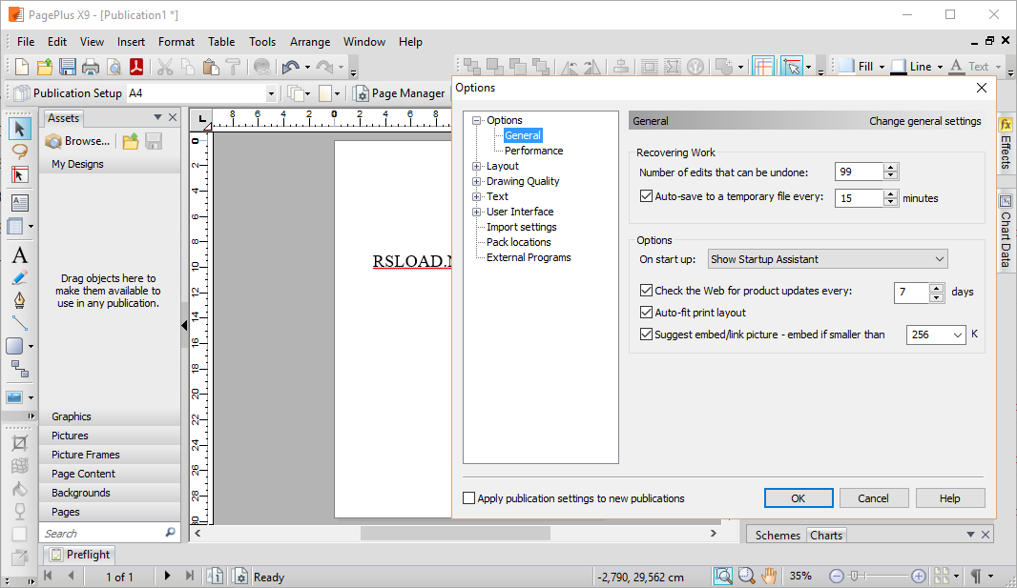The image size is (1017, 588).
Task: Open the Arrange menu
Action: (310, 41)
